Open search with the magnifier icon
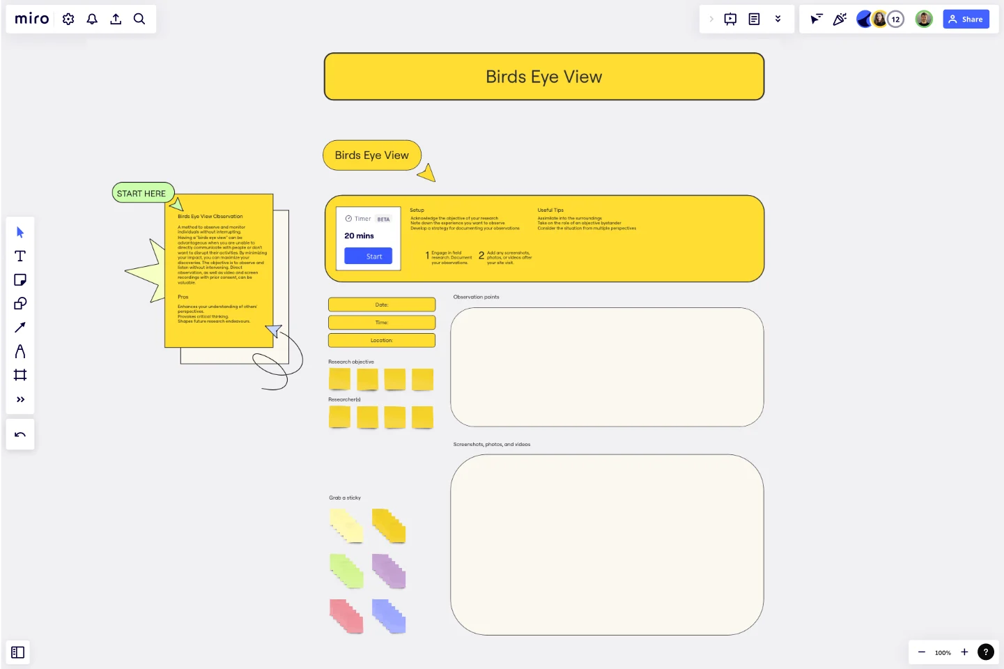Screen dimensions: 1004x669 click(139, 19)
